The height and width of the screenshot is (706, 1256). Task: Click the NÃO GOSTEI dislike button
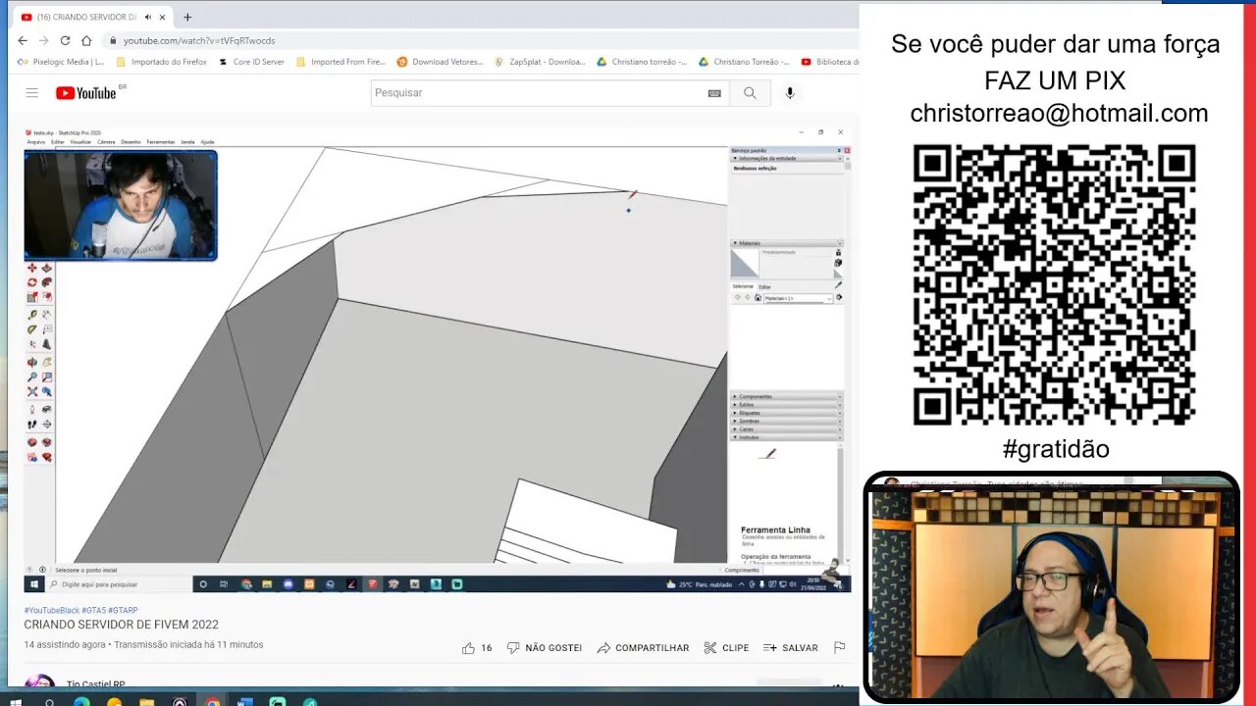coord(545,648)
